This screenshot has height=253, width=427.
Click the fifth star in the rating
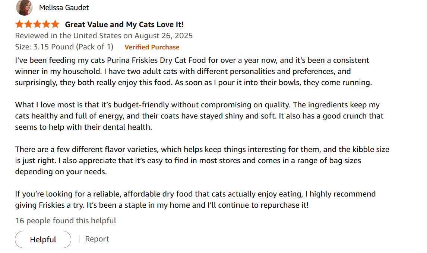tap(56, 24)
